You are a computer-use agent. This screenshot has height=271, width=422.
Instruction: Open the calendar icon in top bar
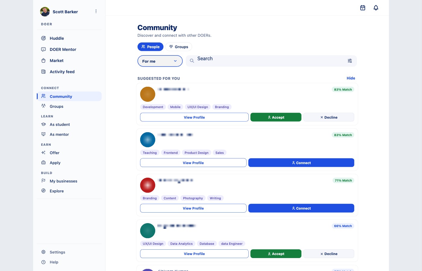[x=363, y=8]
